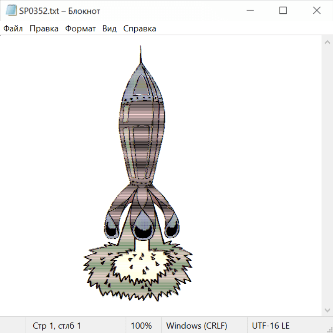Click the UTF-16 LE encoding indicator
333x333 pixels.
270,326
